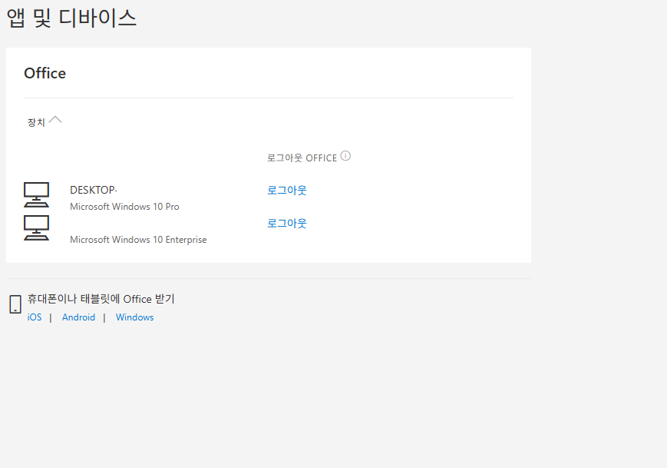The height and width of the screenshot is (468, 667).
Task: Select the Windows 10 Pro computer icon
Action: click(36, 194)
